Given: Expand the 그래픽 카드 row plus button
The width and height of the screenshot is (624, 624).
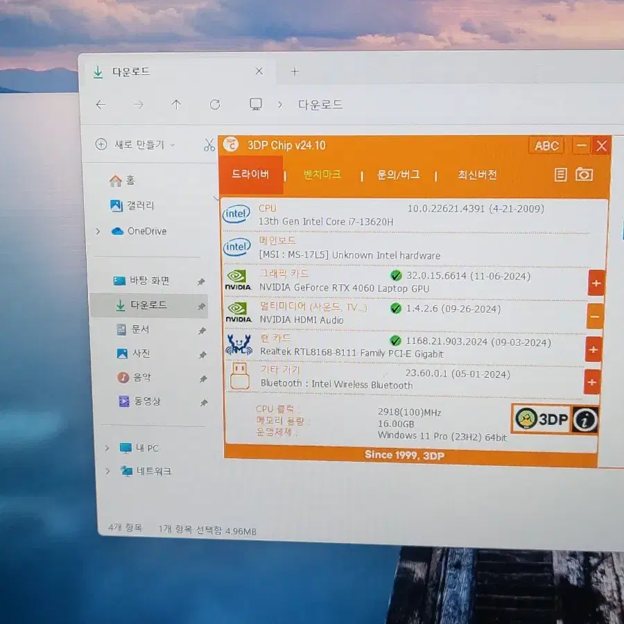Looking at the screenshot, I should point(596,284).
